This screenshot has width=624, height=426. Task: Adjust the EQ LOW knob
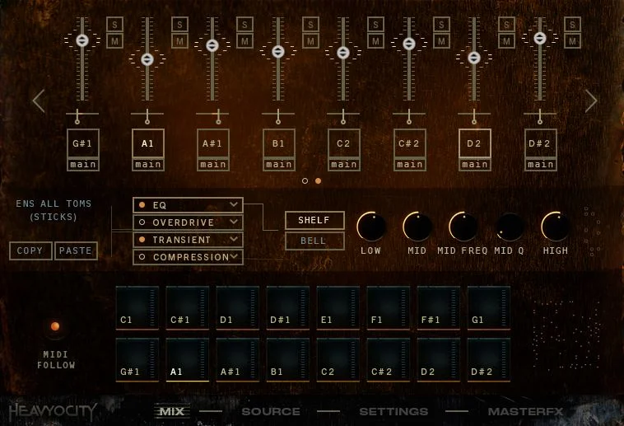(x=371, y=227)
